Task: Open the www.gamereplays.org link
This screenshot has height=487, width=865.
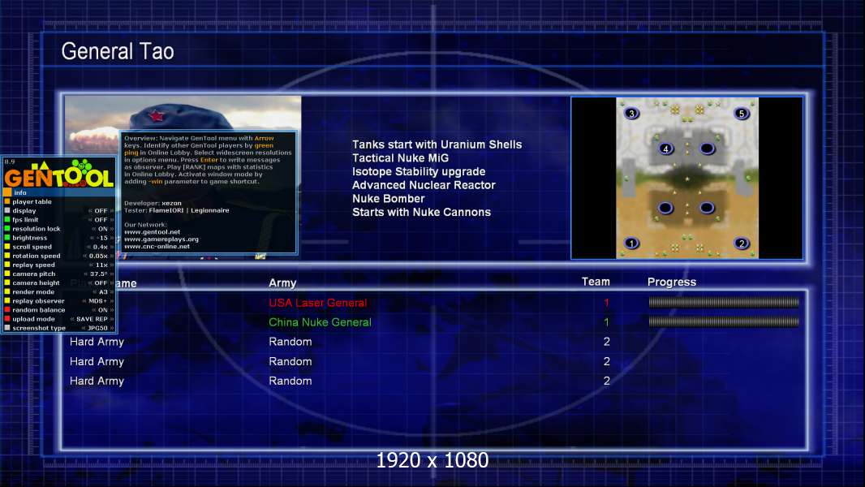Action: (x=161, y=239)
